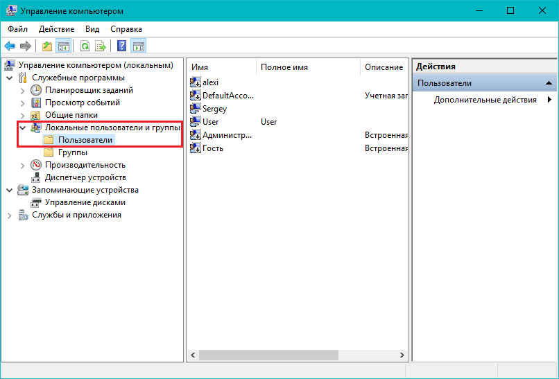Open the Справка menu
Viewport: 559px width, 379px height.
126,29
